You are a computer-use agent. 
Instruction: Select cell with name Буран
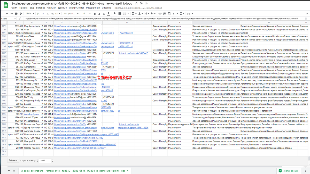[32, 50]
